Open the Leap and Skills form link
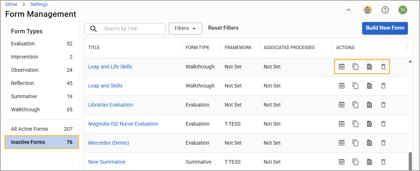This screenshot has width=420, height=171. 105,86
